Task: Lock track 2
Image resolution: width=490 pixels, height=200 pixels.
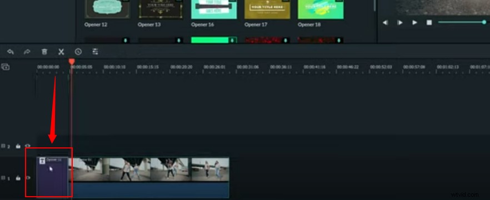Action: click(x=18, y=146)
